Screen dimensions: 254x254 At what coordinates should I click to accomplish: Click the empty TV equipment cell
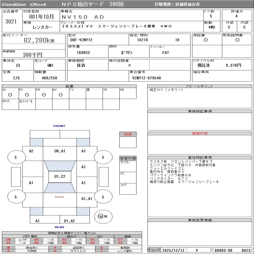[77, 95]
